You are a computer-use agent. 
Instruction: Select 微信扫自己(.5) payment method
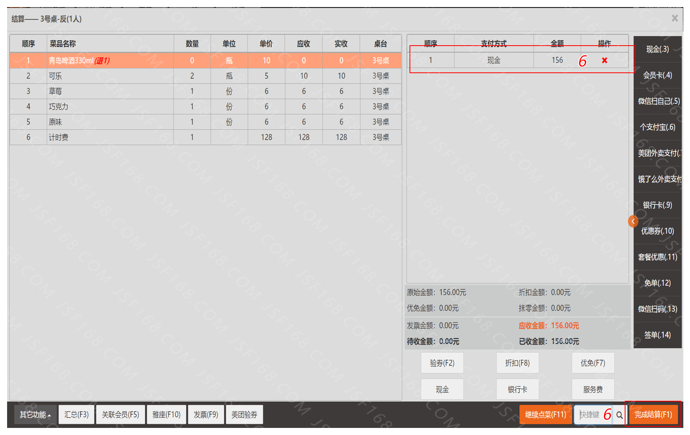coord(657,101)
